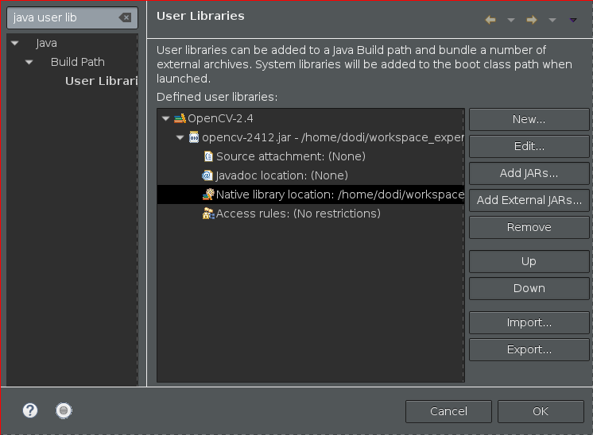Screen dimensions: 593x435
Task: Collapse the OpenCV-2.4 library node
Action: pyautogui.click(x=165, y=118)
